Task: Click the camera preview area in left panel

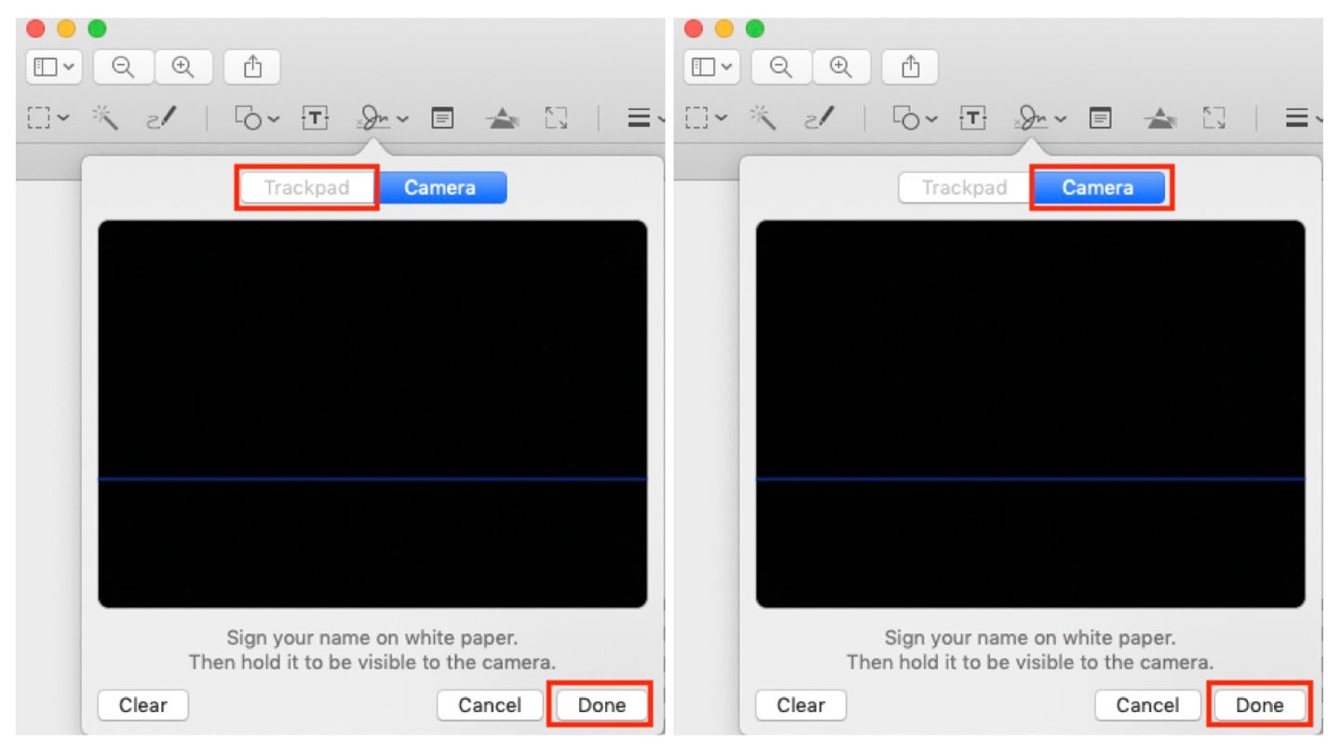Action: coord(372,414)
